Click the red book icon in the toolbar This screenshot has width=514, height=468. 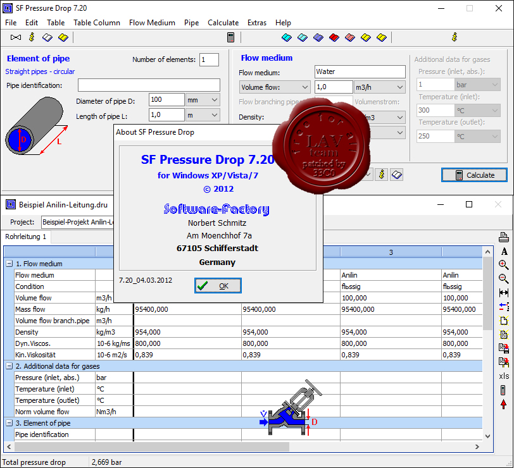(334, 37)
